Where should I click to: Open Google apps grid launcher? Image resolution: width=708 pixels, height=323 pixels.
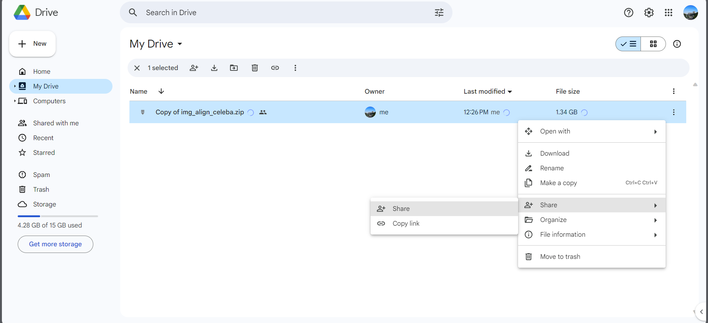click(x=669, y=13)
